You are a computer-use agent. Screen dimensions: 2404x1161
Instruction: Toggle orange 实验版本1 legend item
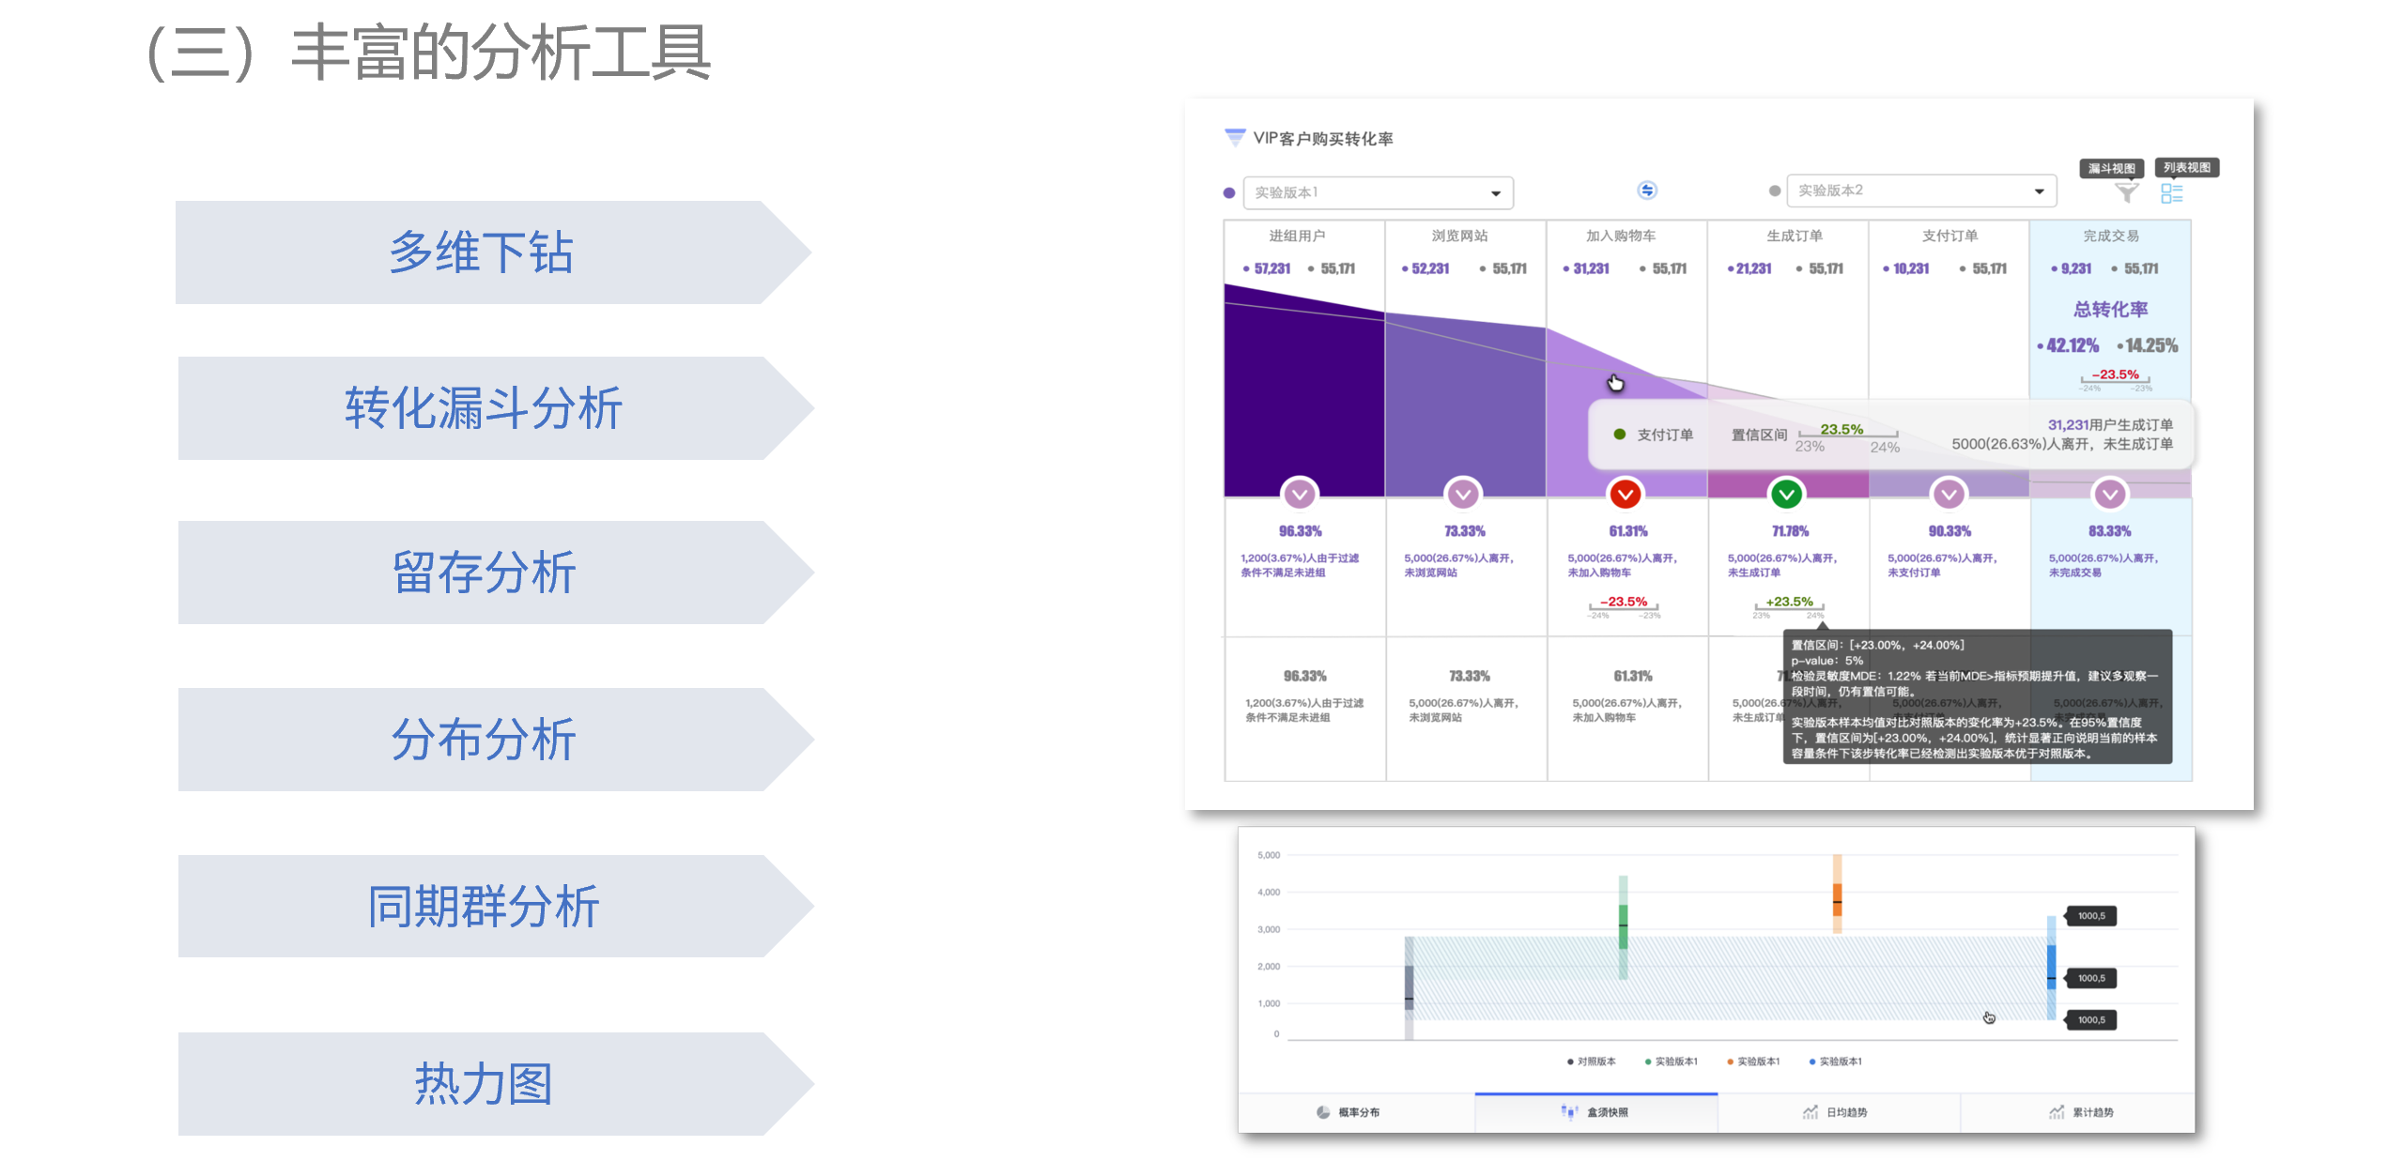tap(1753, 1062)
